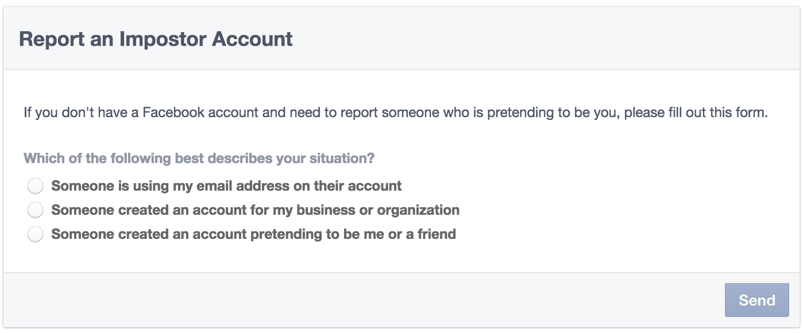Viewport: 803px width, 333px height.
Task: Click empty header bar area right of title
Action: pyautogui.click(x=546, y=39)
